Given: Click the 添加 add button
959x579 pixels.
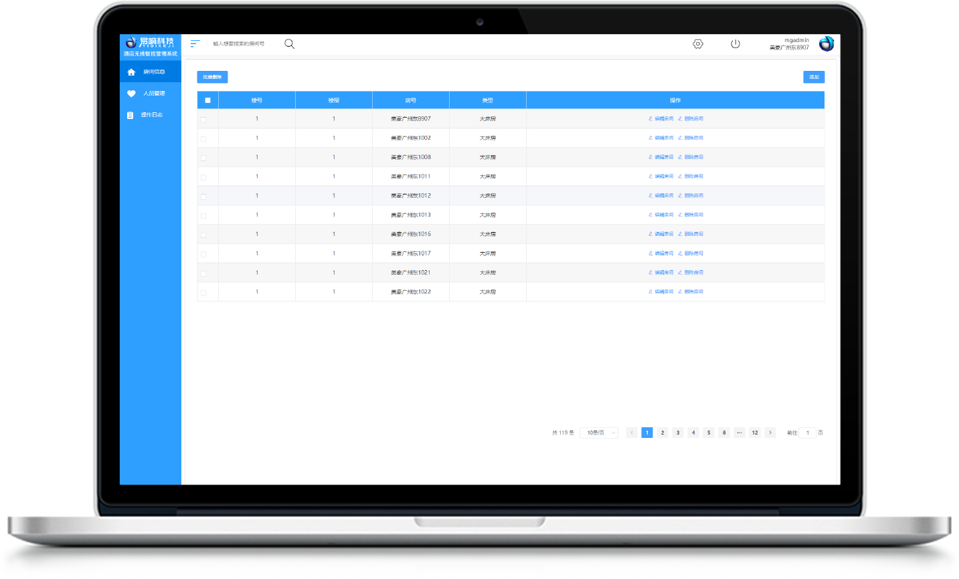Looking at the screenshot, I should pos(814,77).
